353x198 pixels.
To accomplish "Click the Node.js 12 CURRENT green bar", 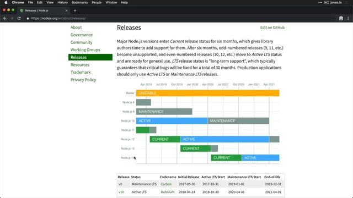I will (165, 139).
